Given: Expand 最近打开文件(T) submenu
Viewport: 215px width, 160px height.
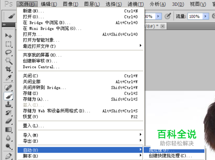Looking at the screenshot, I should click(80, 46).
